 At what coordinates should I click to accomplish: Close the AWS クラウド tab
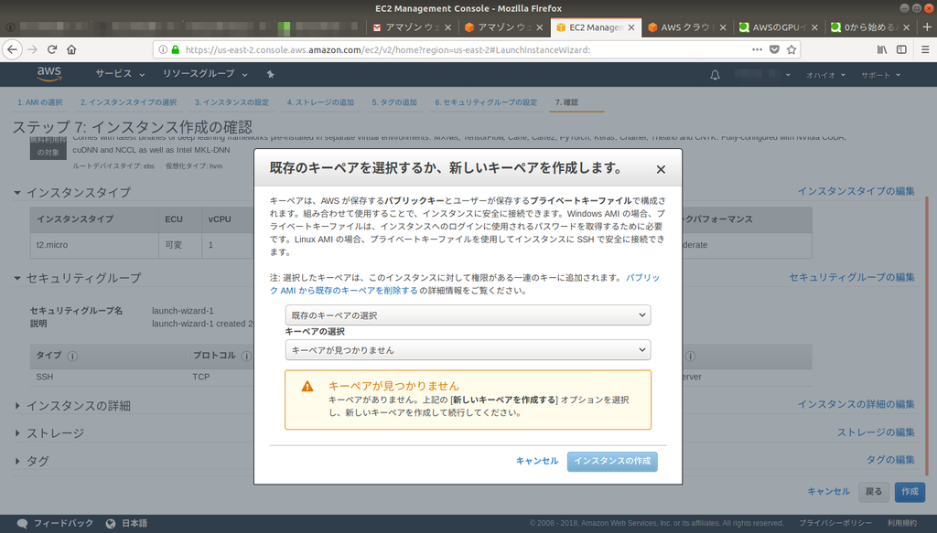click(x=723, y=27)
